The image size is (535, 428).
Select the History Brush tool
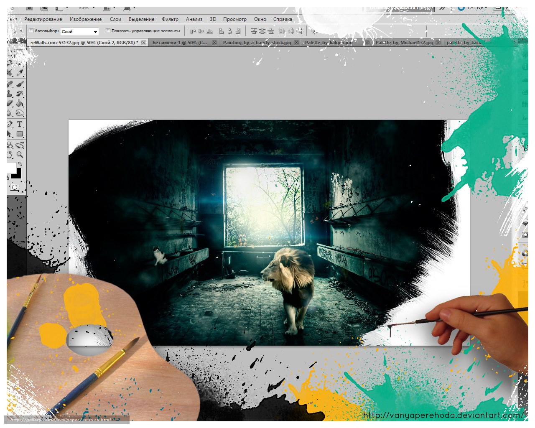pos(20,94)
